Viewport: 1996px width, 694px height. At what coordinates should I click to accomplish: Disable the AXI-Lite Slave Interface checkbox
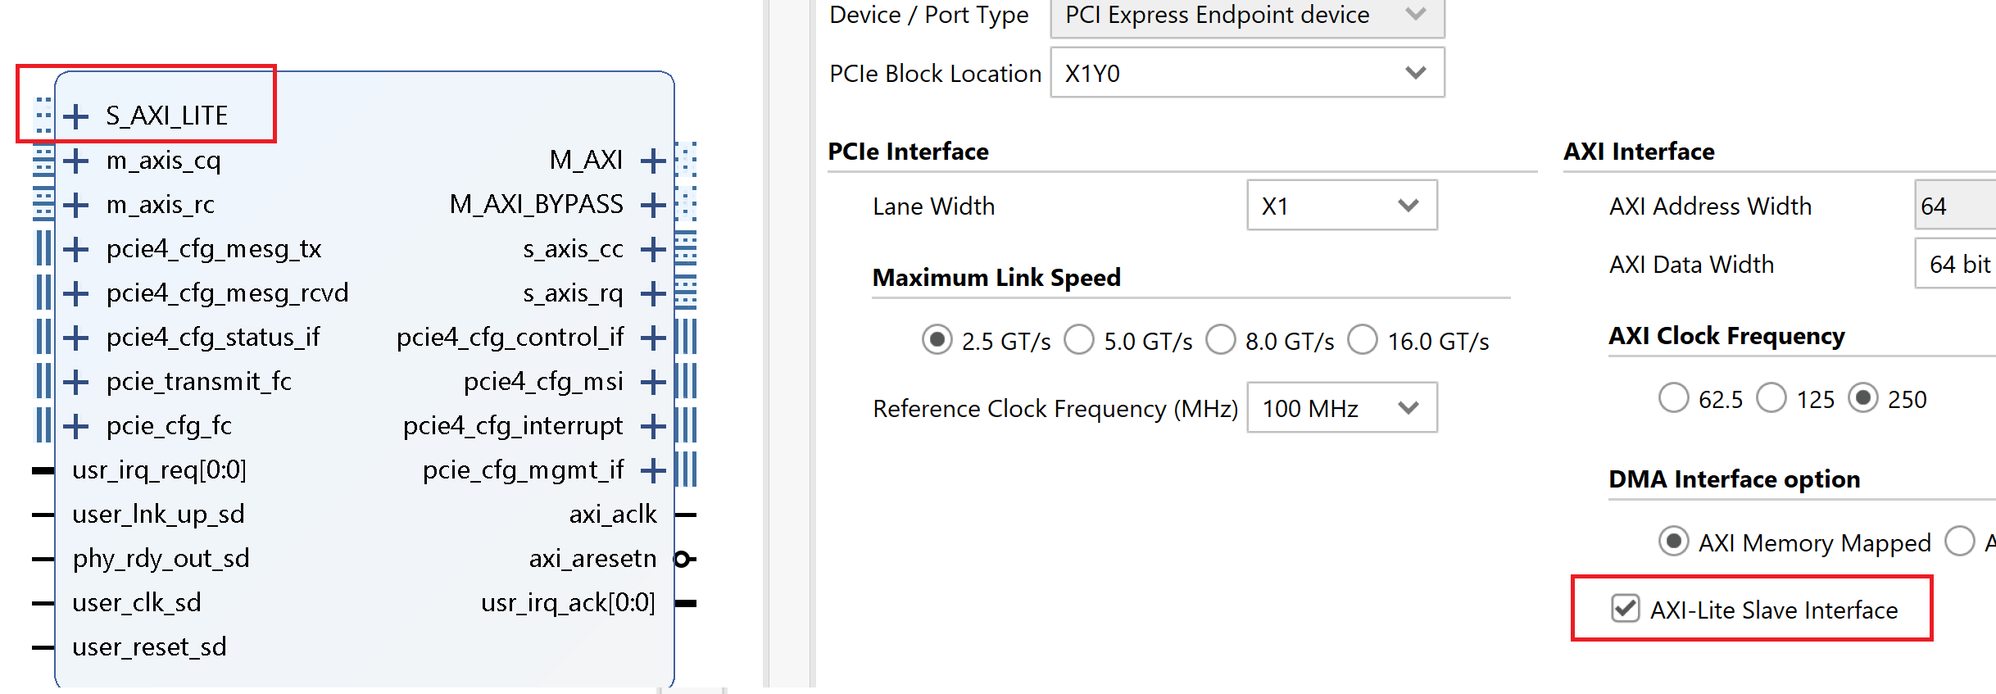click(1625, 609)
